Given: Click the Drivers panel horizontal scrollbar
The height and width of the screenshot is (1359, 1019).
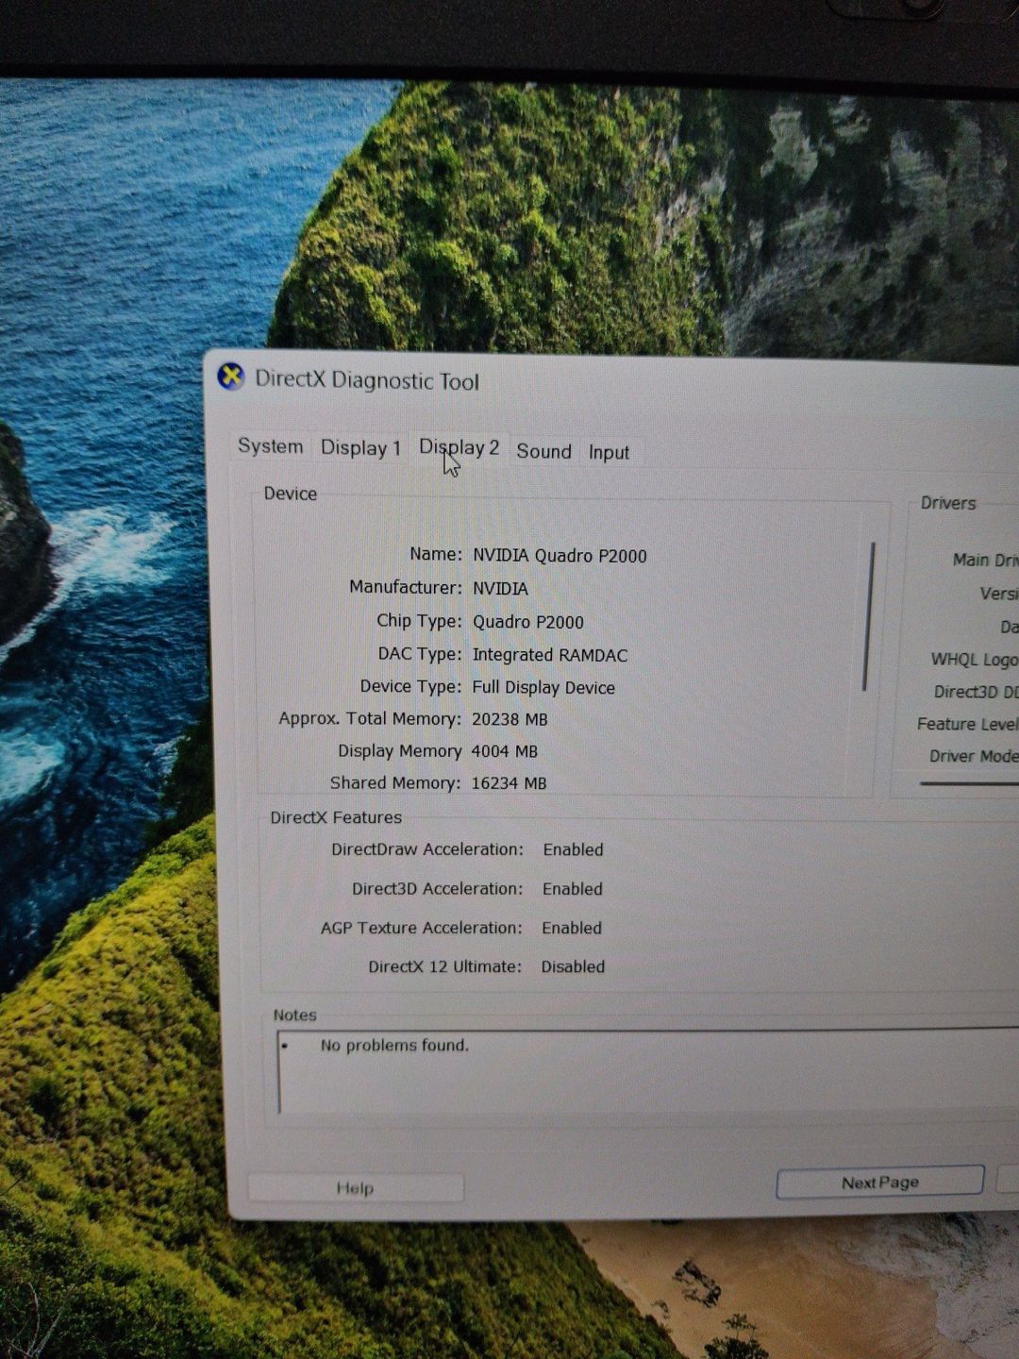Looking at the screenshot, I should (968, 782).
